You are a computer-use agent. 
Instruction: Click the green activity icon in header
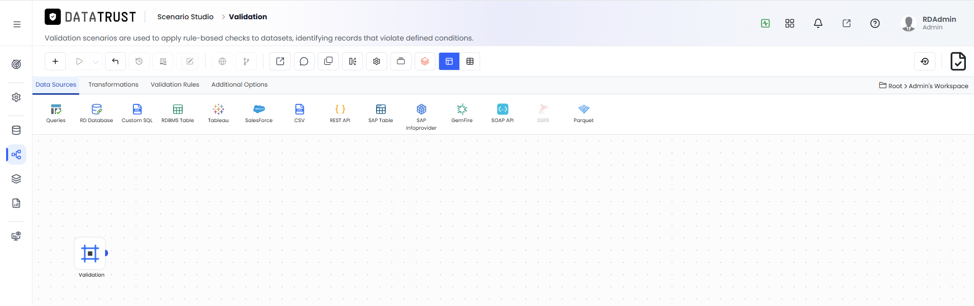pyautogui.click(x=765, y=23)
